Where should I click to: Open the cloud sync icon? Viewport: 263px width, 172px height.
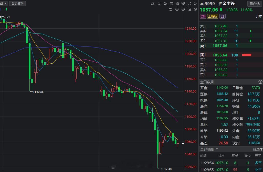[165, 3]
